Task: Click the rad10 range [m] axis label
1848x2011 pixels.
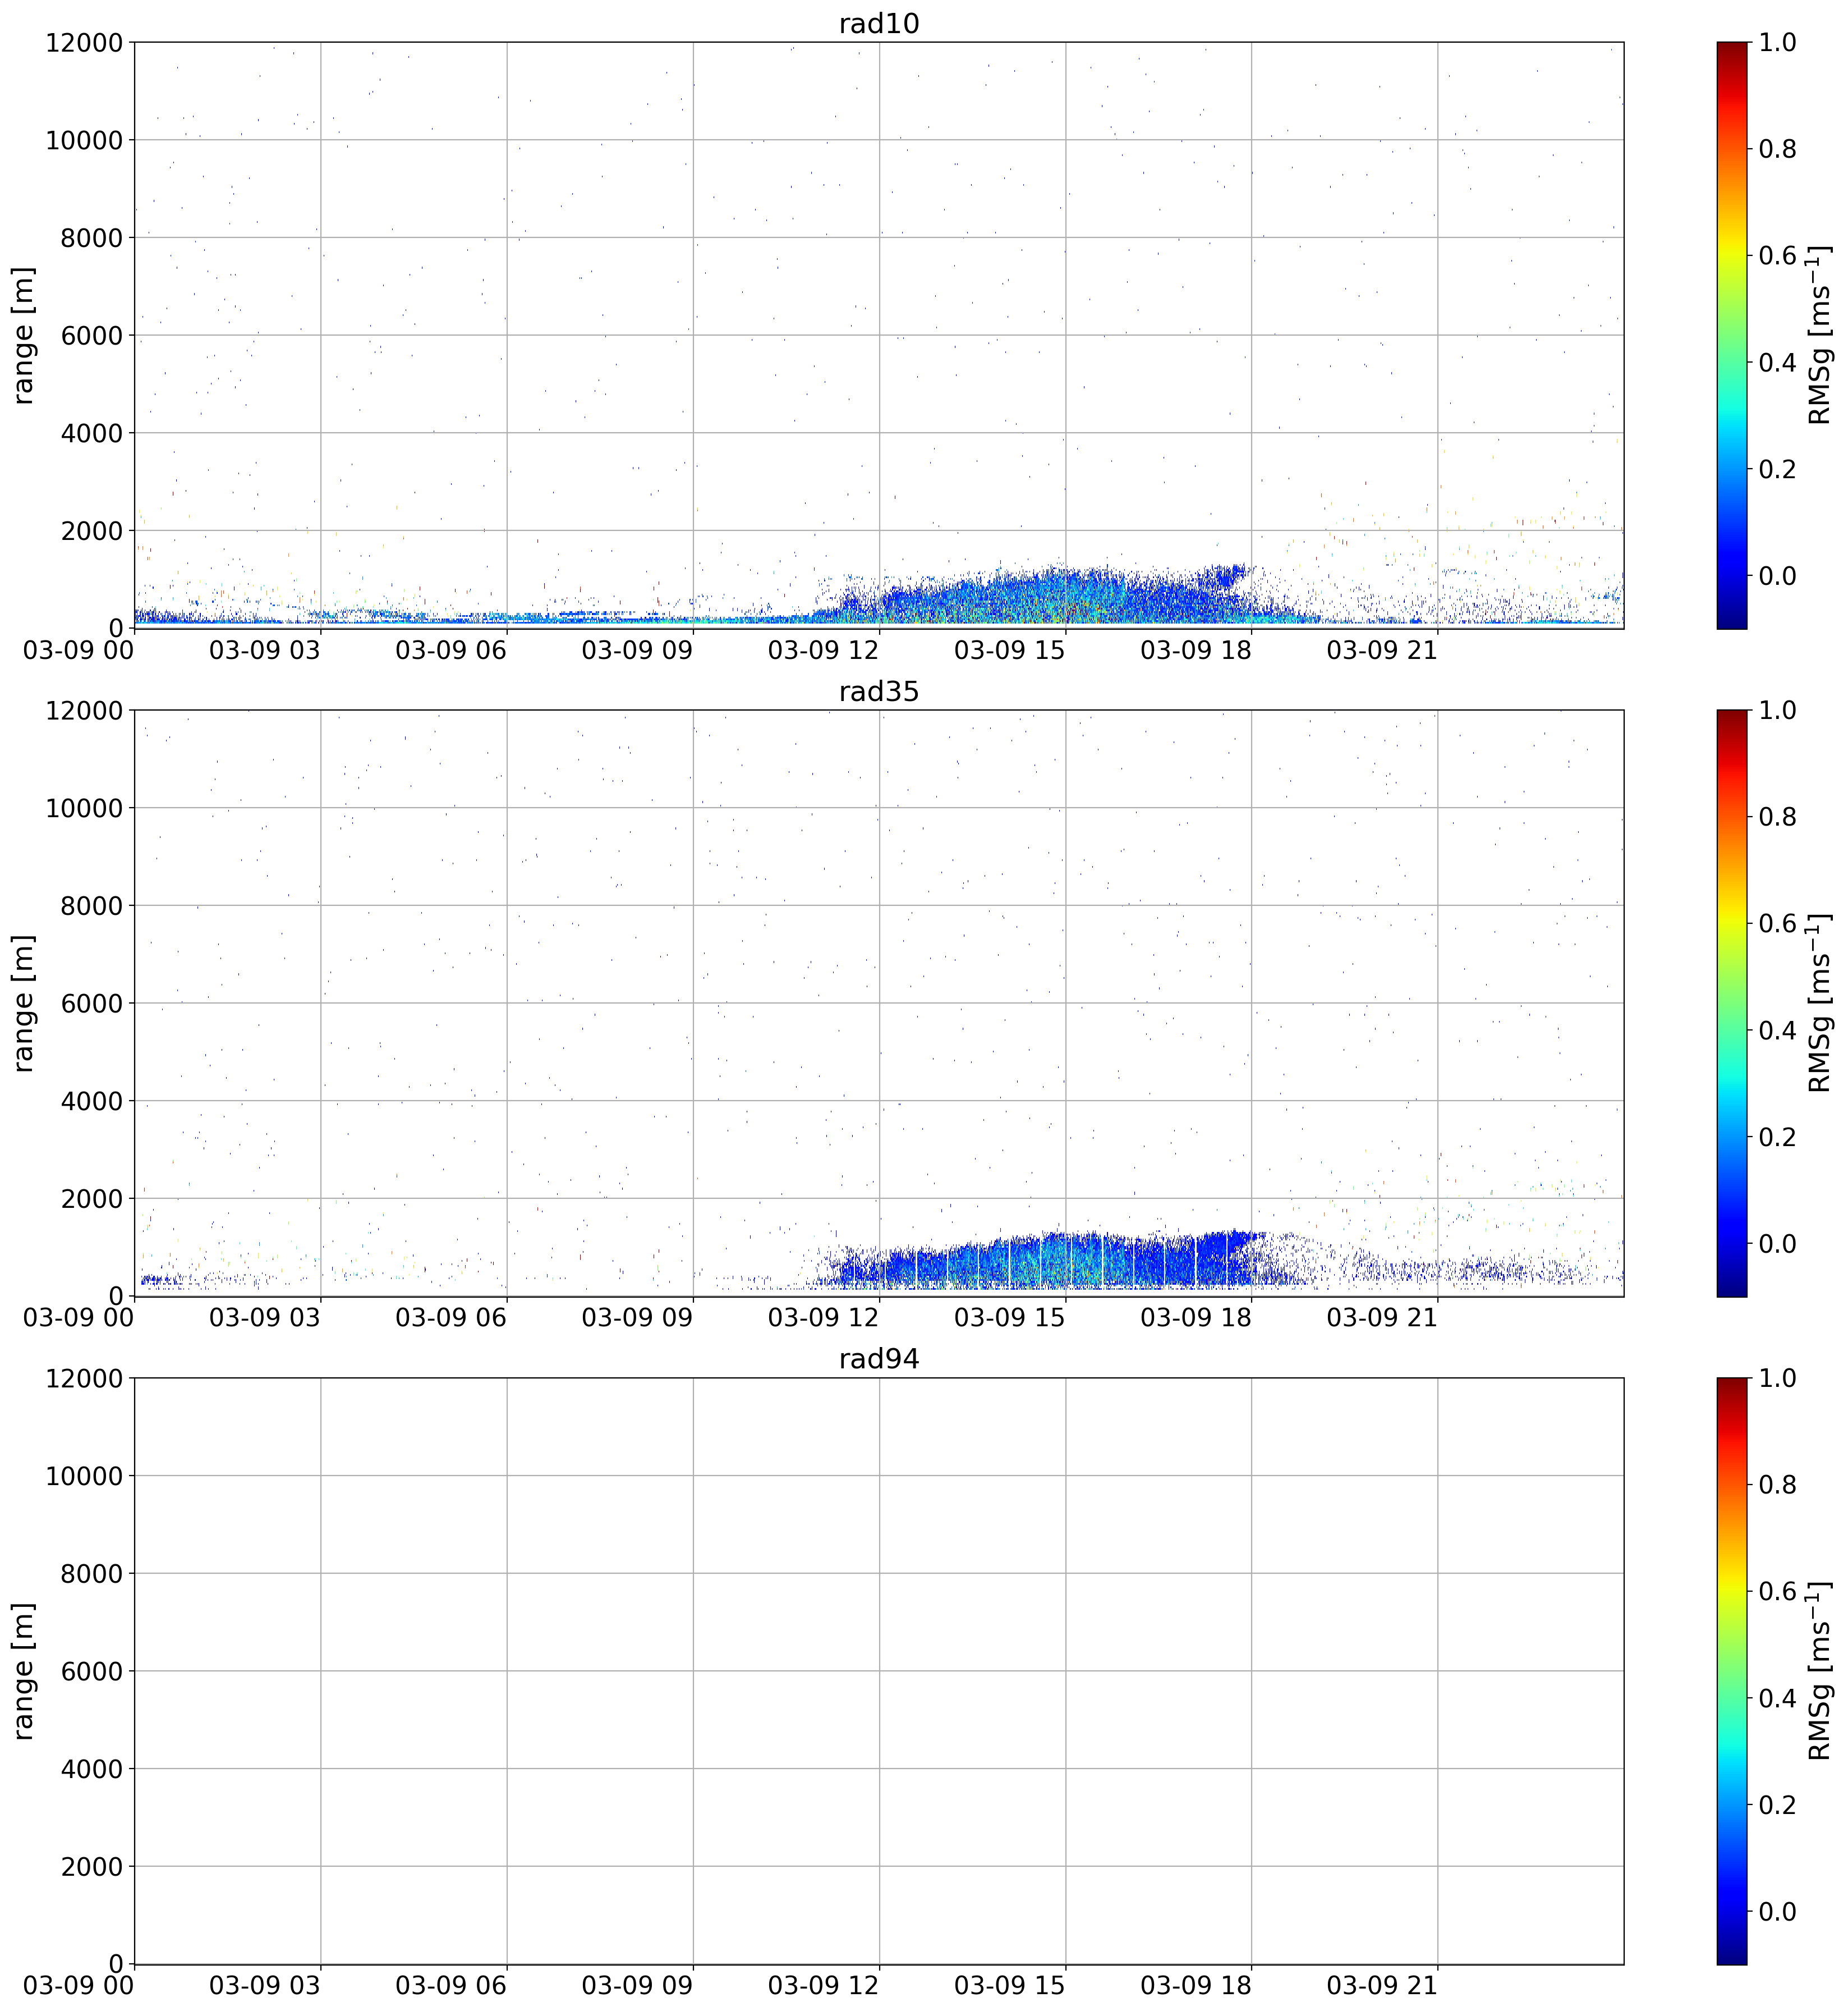Action: click(23, 335)
